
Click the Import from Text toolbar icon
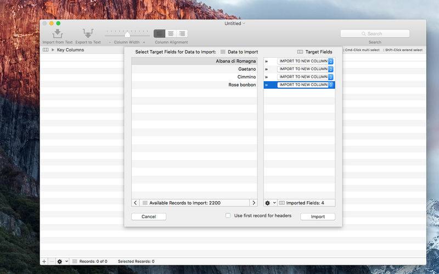[x=57, y=34]
